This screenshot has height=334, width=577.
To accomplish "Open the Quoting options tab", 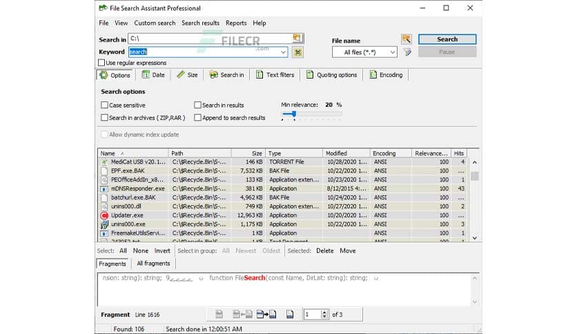I will [x=331, y=75].
